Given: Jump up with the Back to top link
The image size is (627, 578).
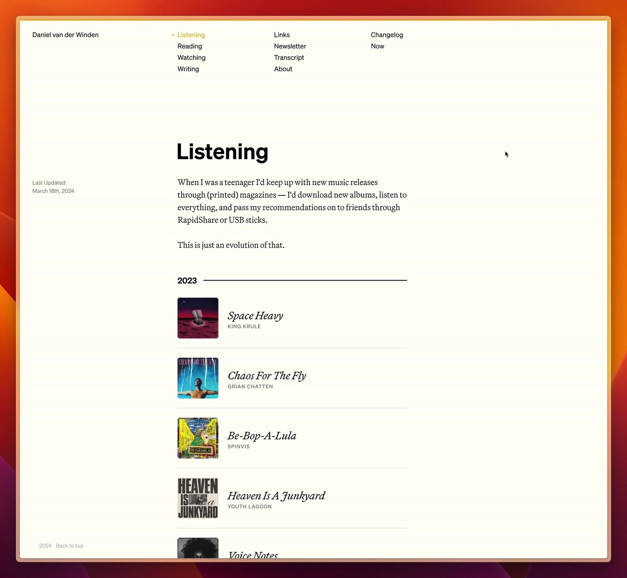Looking at the screenshot, I should 70,546.
